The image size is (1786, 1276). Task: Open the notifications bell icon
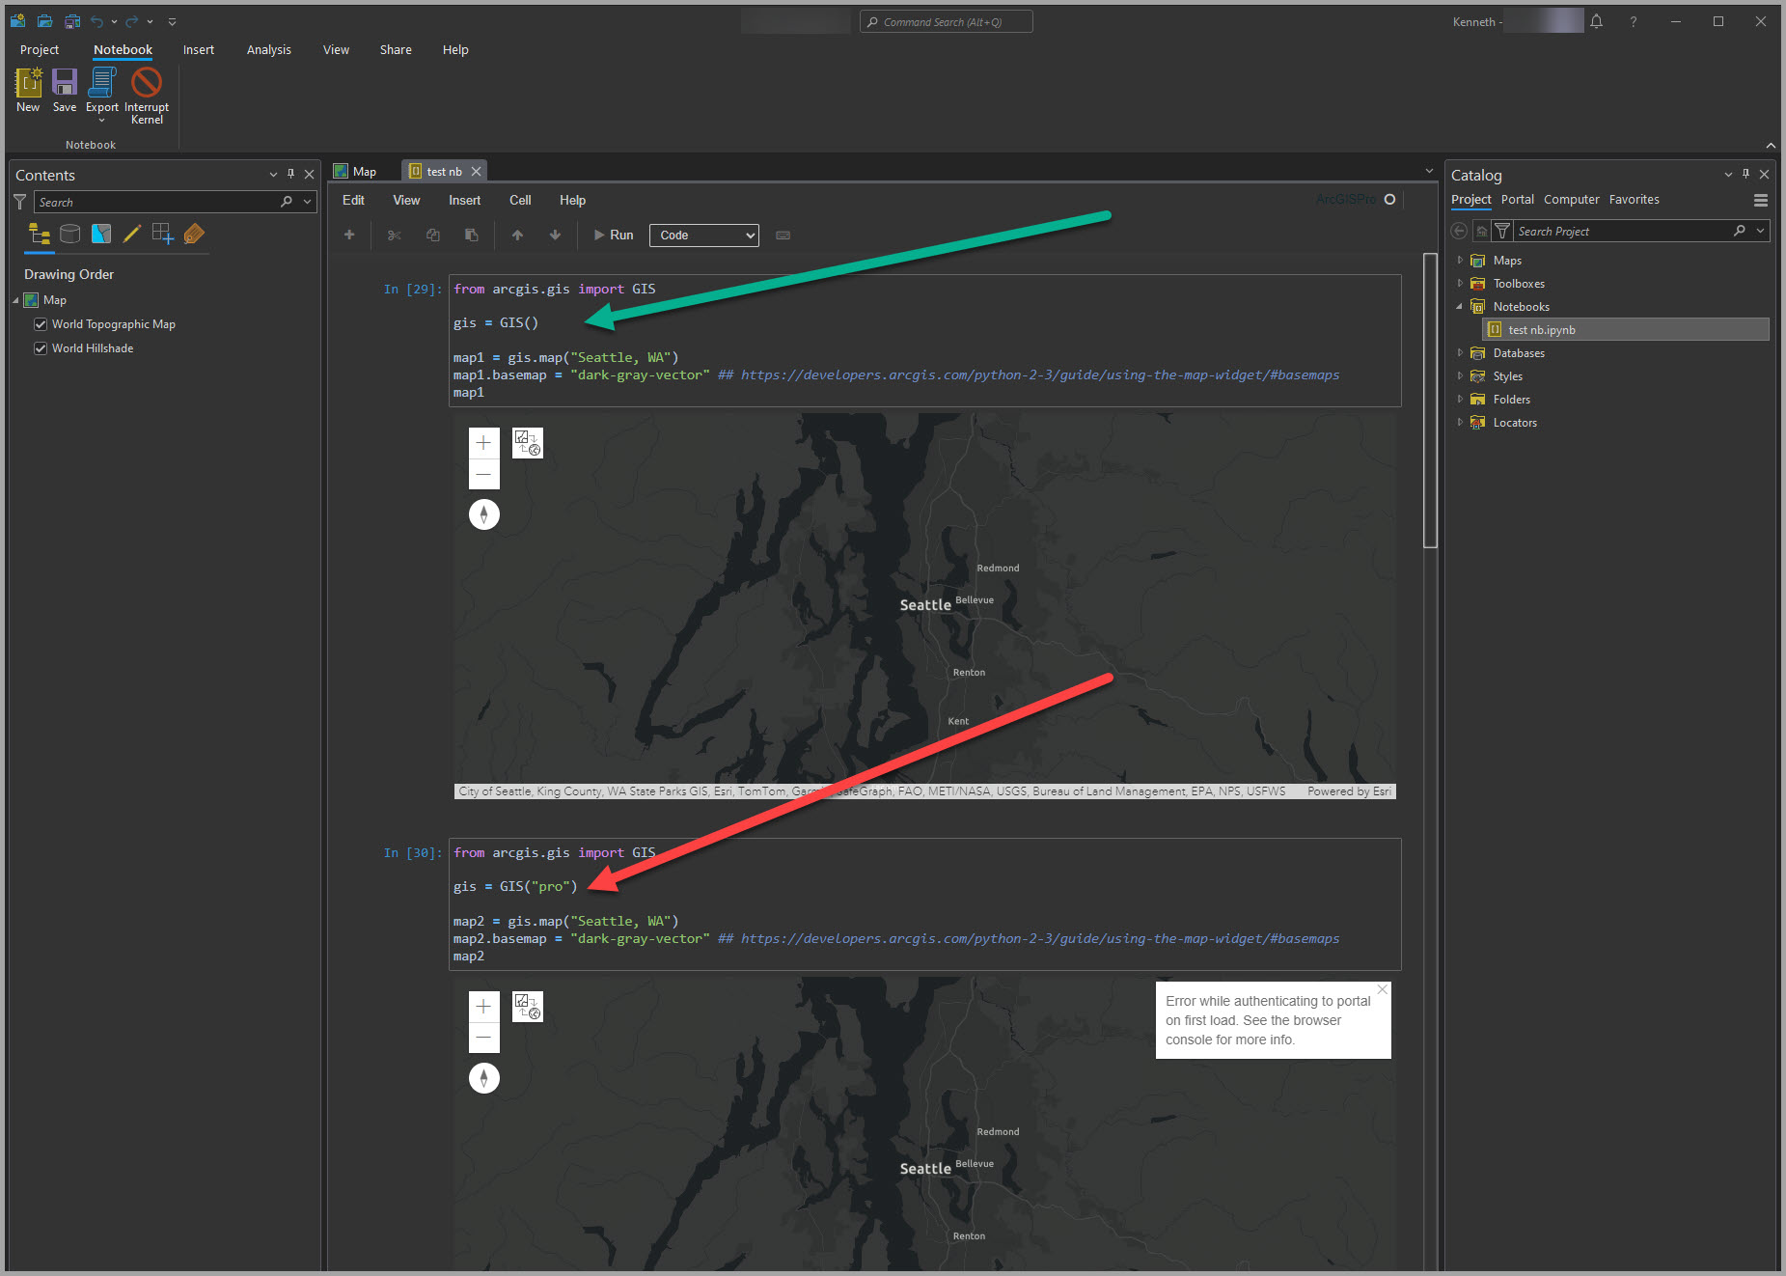click(x=1597, y=21)
